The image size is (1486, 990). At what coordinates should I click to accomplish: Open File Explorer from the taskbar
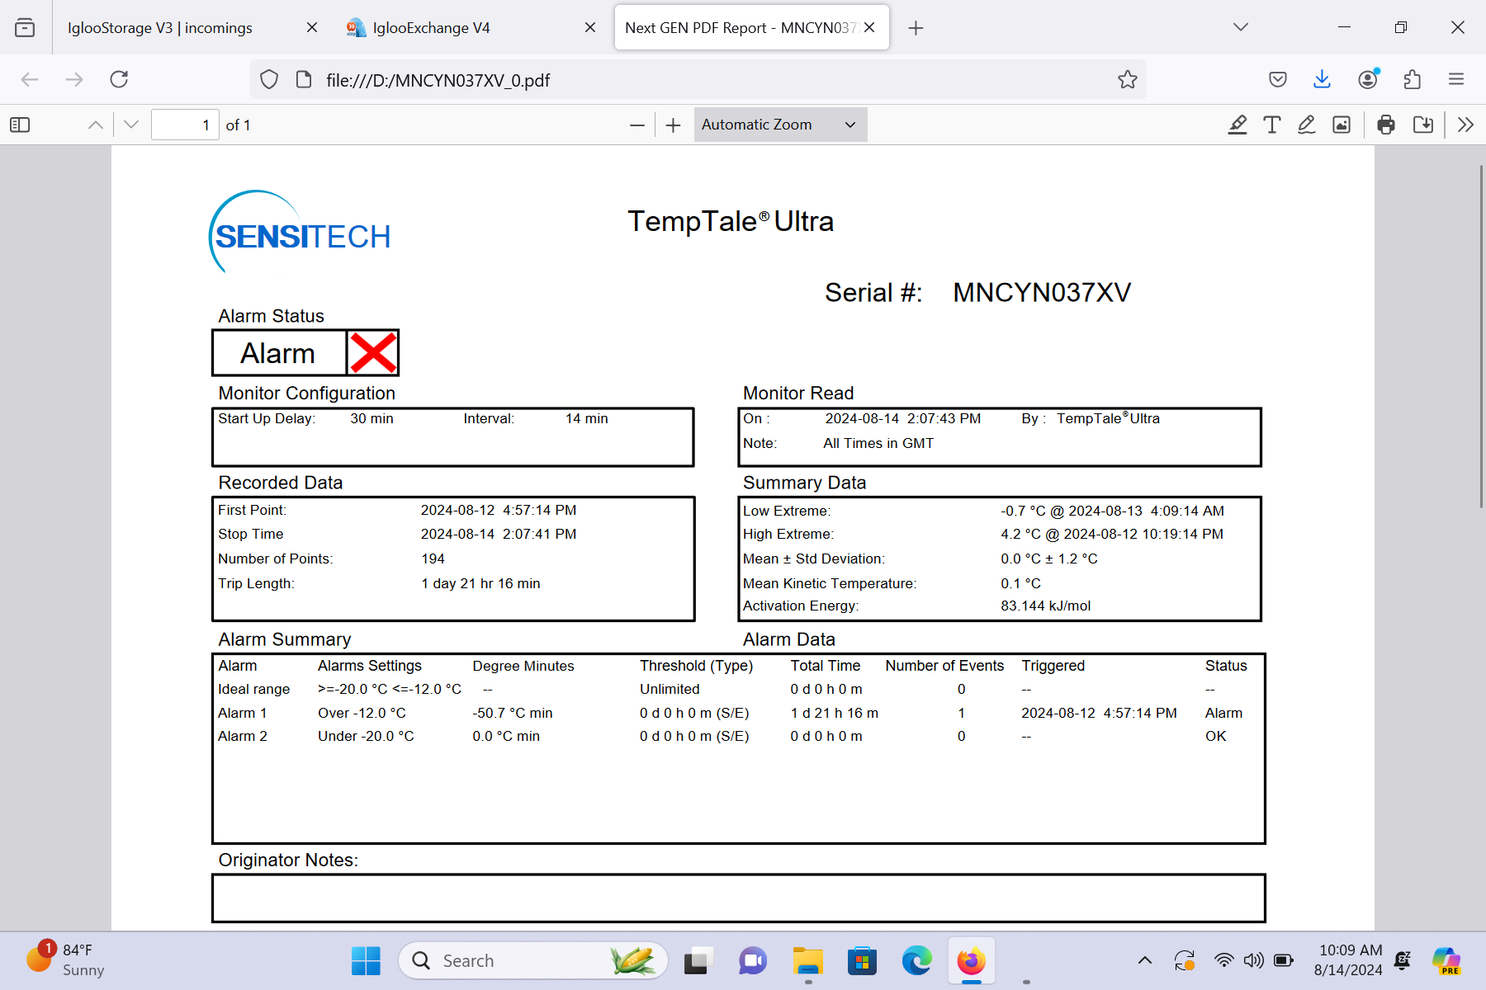pos(807,961)
